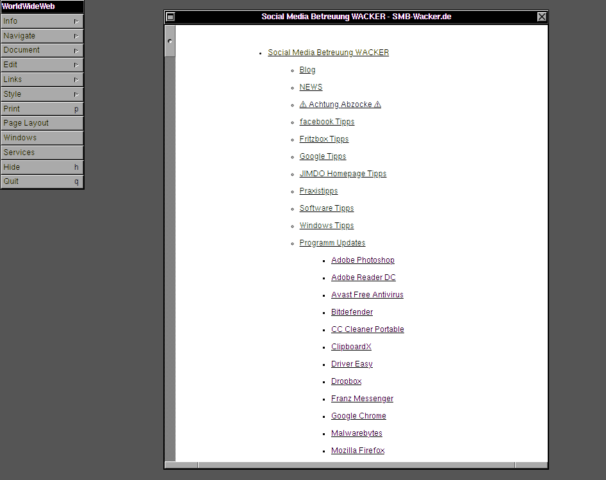Open the Document menu
Screen dimensions: 606x480
point(42,50)
